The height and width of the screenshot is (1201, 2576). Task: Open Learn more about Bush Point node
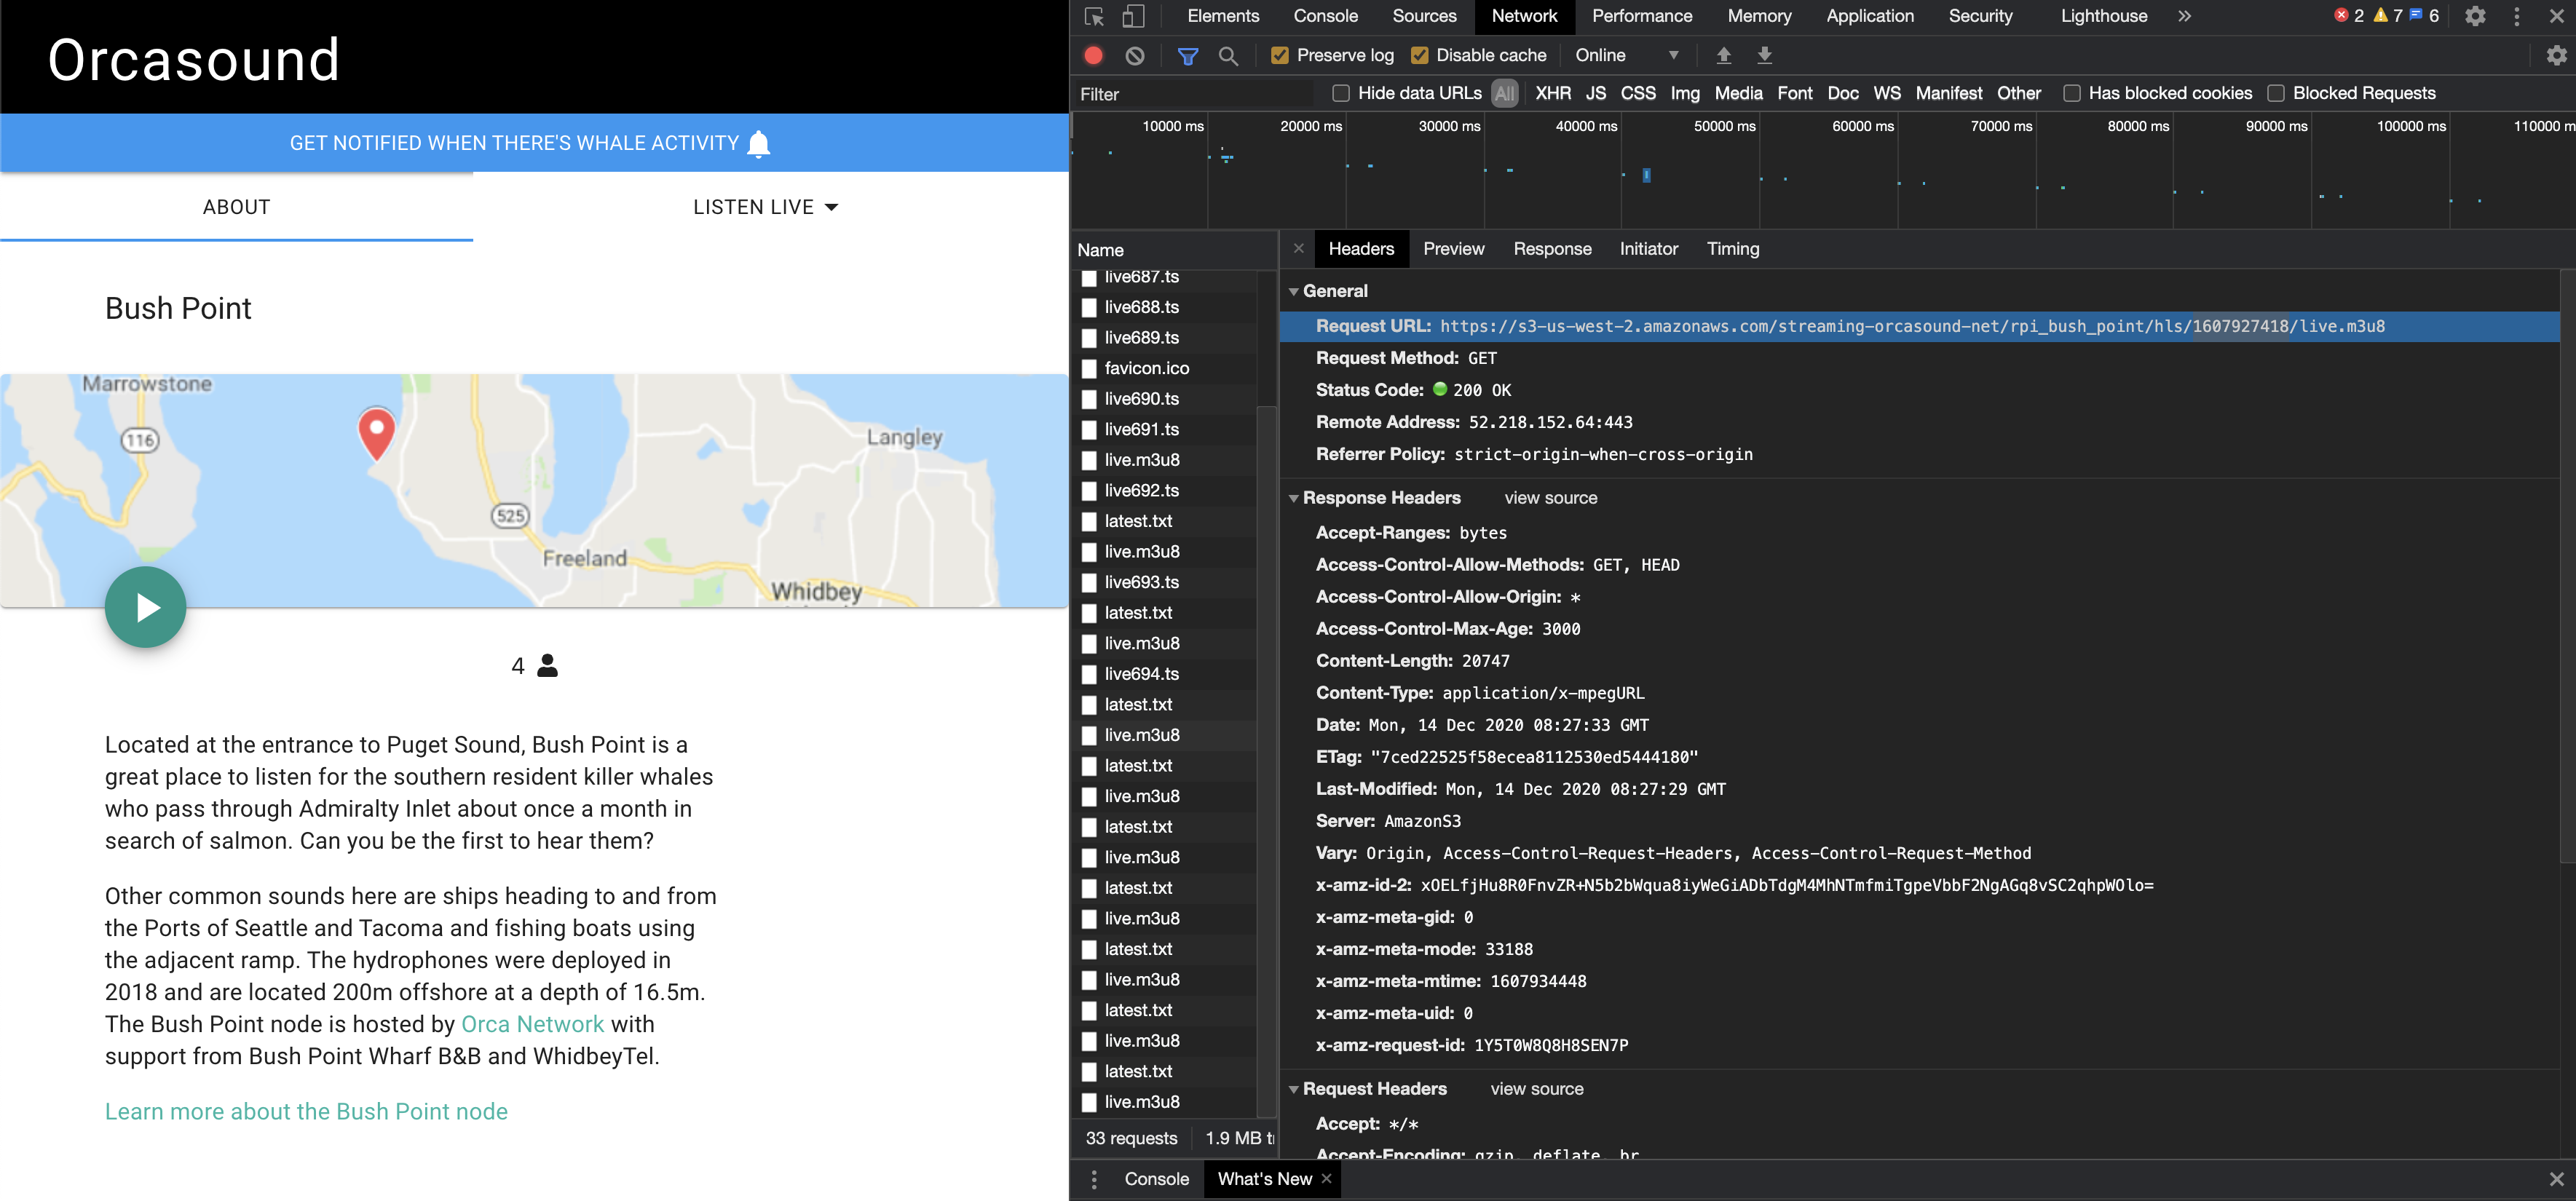click(306, 1111)
